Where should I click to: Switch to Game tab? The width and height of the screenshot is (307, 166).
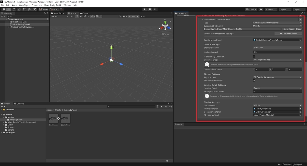tap(84, 13)
